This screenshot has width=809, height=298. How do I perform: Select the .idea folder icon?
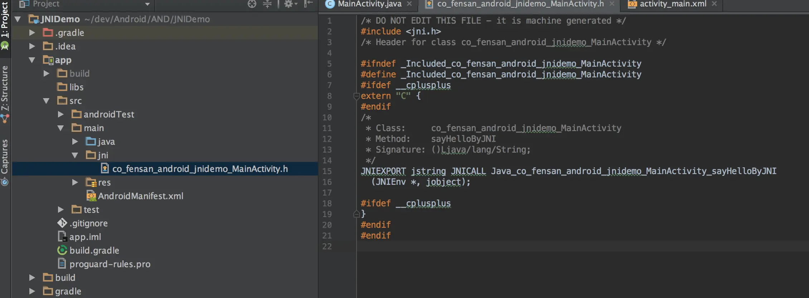pyautogui.click(x=48, y=46)
